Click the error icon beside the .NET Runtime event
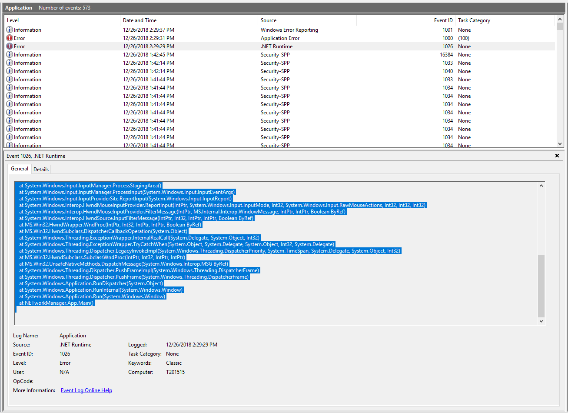 coord(9,46)
